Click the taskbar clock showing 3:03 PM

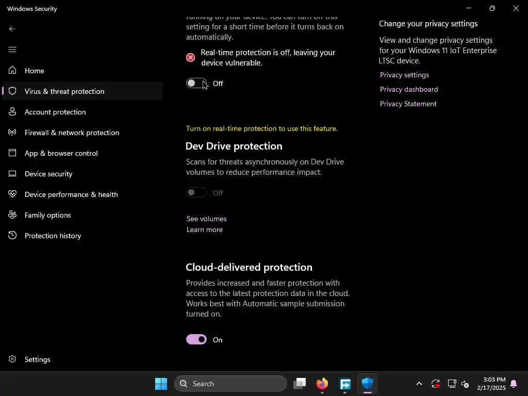click(491, 384)
